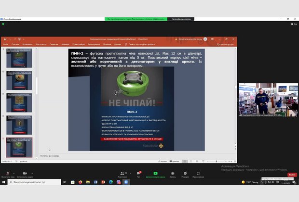Open the Zoom Chat panel
Viewport: 299px width, 202px height.
pos(139,173)
